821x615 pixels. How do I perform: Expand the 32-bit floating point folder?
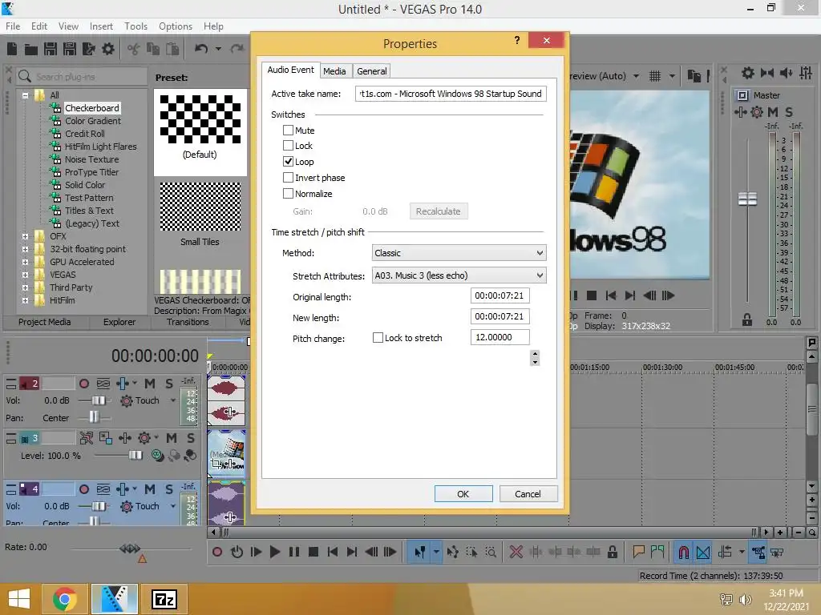point(25,250)
